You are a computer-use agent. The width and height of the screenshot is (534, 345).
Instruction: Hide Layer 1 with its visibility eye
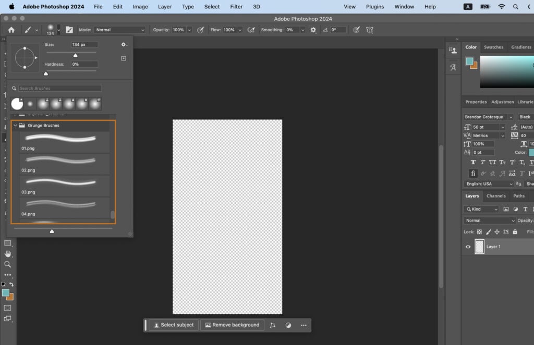(468, 247)
